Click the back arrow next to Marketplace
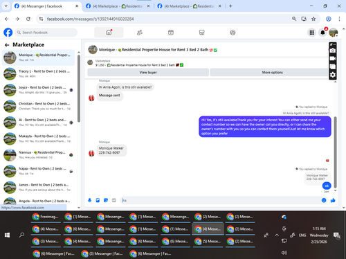Screen dimensions: 346x259 pos(7,45)
